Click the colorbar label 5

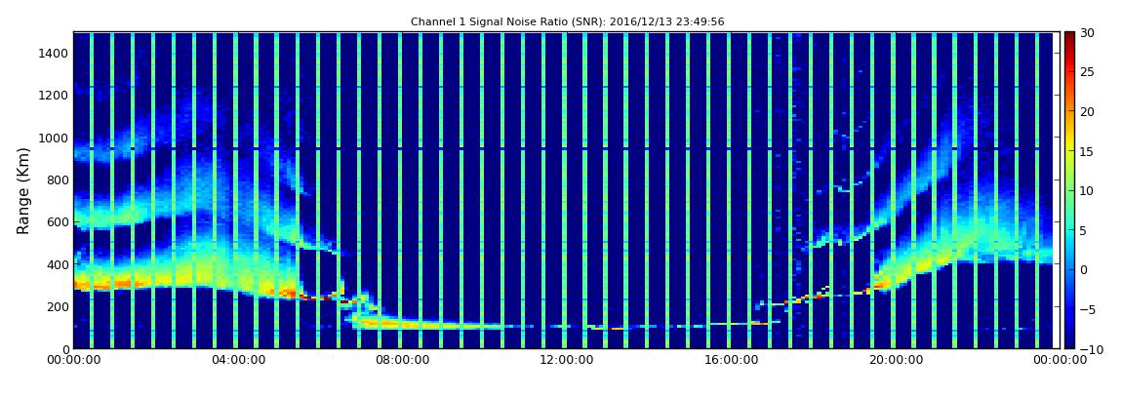(x=1084, y=229)
